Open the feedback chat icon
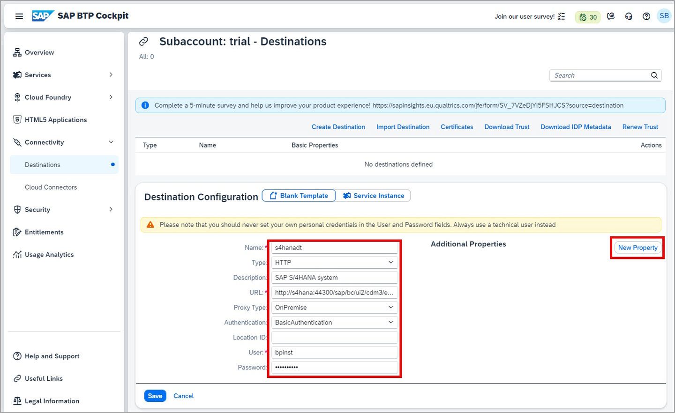This screenshot has width=675, height=413. [x=611, y=16]
